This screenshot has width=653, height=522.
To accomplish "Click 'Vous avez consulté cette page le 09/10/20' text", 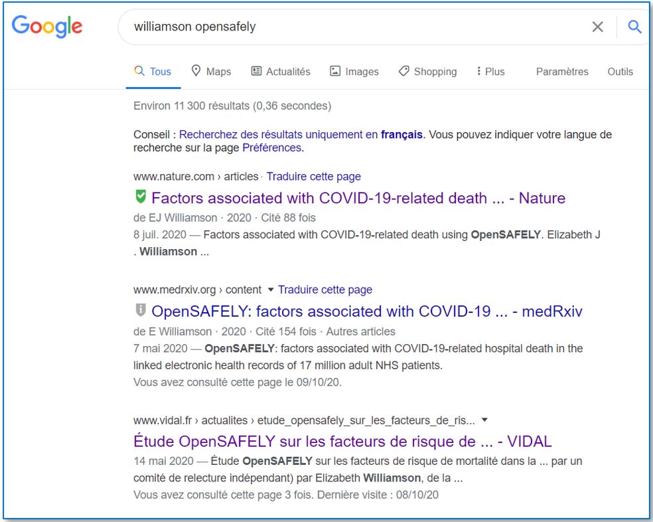I will point(238,383).
